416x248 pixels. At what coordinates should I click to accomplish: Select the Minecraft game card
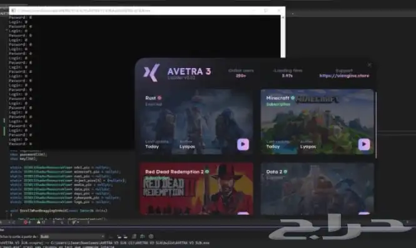coord(317,122)
